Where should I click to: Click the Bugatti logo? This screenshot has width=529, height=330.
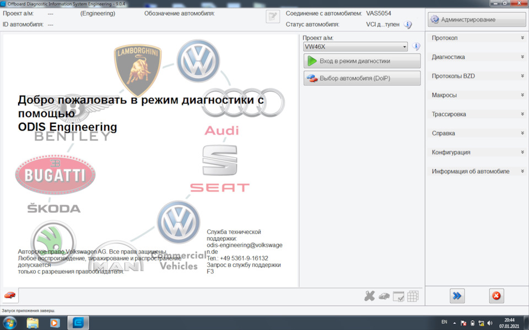[55, 174]
